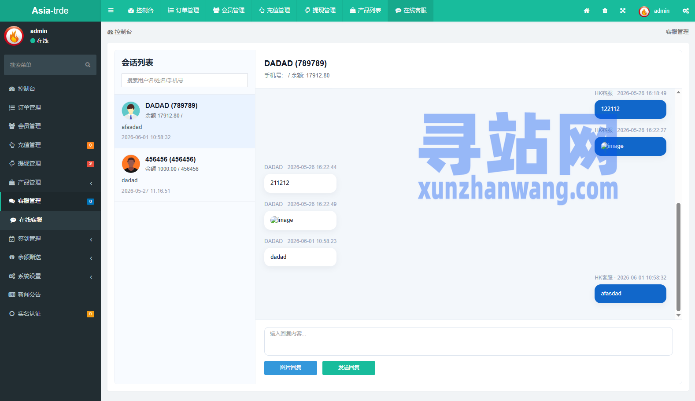The width and height of the screenshot is (695, 401).
Task: Select the 在线客服 tab in top navigation
Action: tap(410, 11)
